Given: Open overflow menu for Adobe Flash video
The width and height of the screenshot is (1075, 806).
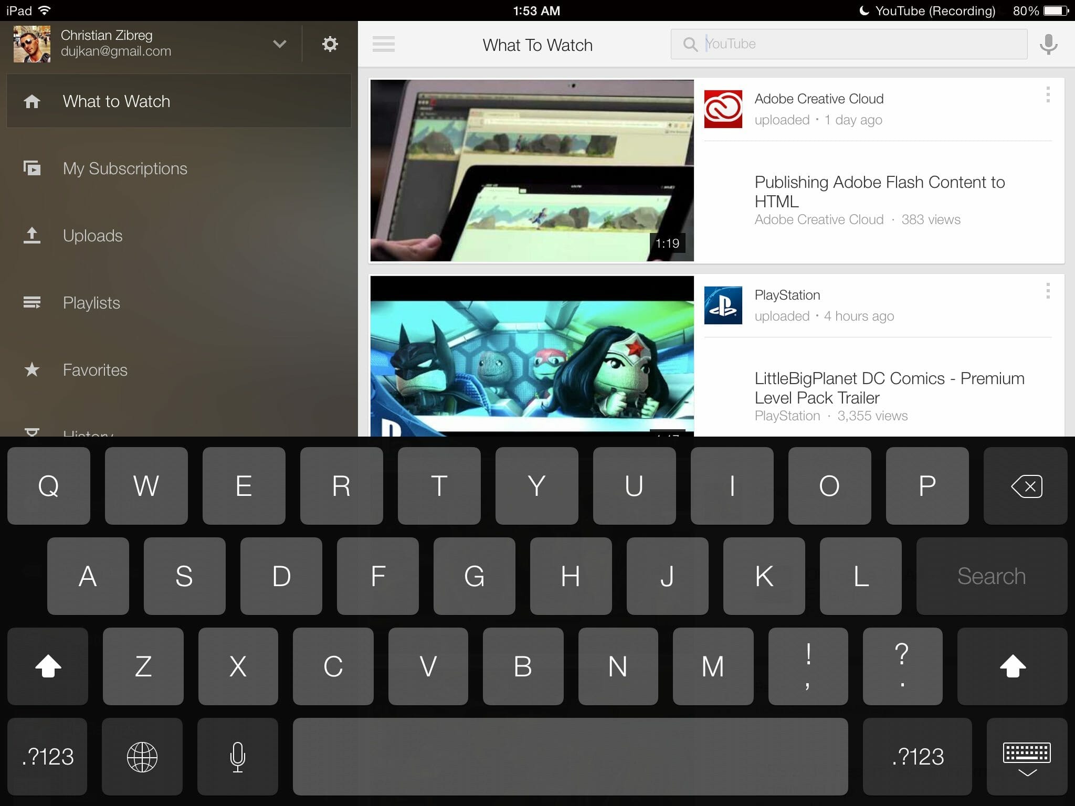Looking at the screenshot, I should click(1048, 95).
